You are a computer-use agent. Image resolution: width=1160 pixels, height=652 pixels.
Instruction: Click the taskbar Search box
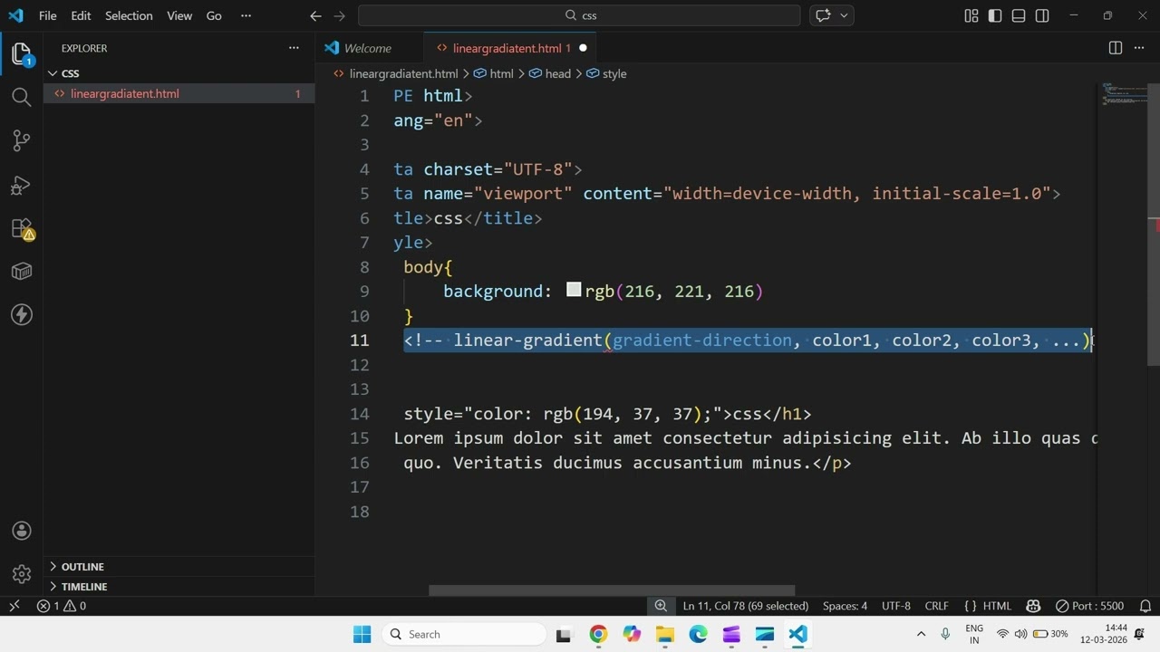(462, 634)
